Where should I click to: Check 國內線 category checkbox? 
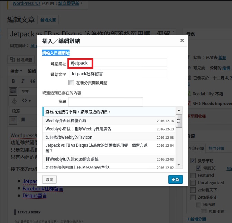coord(198,205)
